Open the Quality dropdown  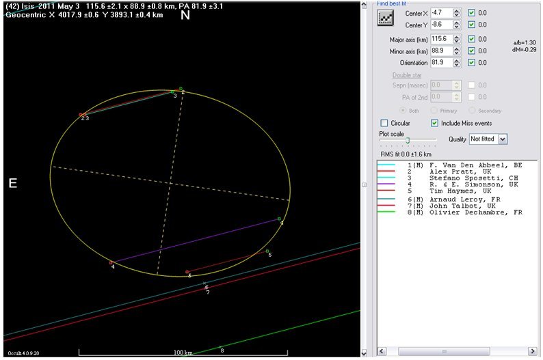tap(503, 139)
